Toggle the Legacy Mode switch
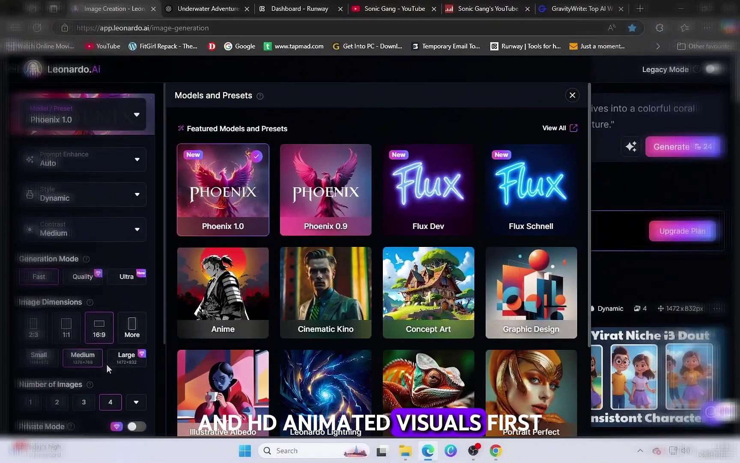 pos(712,69)
